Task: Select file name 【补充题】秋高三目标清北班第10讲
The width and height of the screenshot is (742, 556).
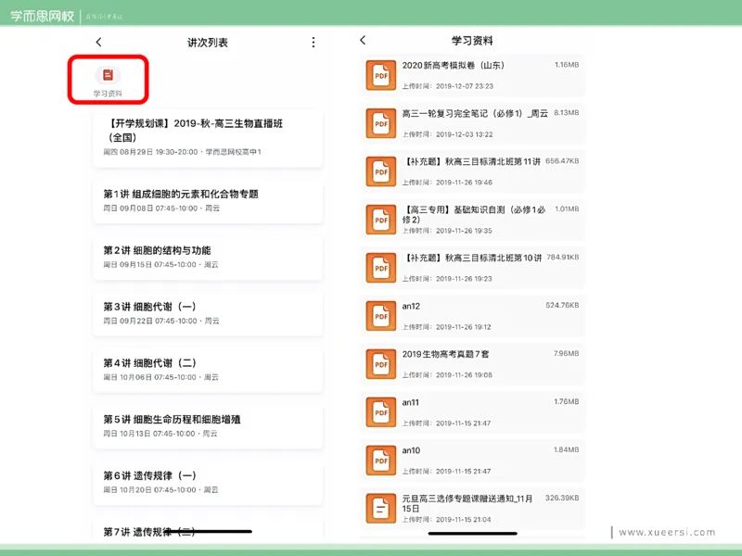Action: tap(472, 258)
